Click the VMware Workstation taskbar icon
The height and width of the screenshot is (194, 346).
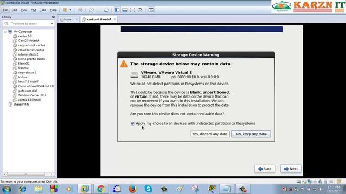tap(85, 189)
